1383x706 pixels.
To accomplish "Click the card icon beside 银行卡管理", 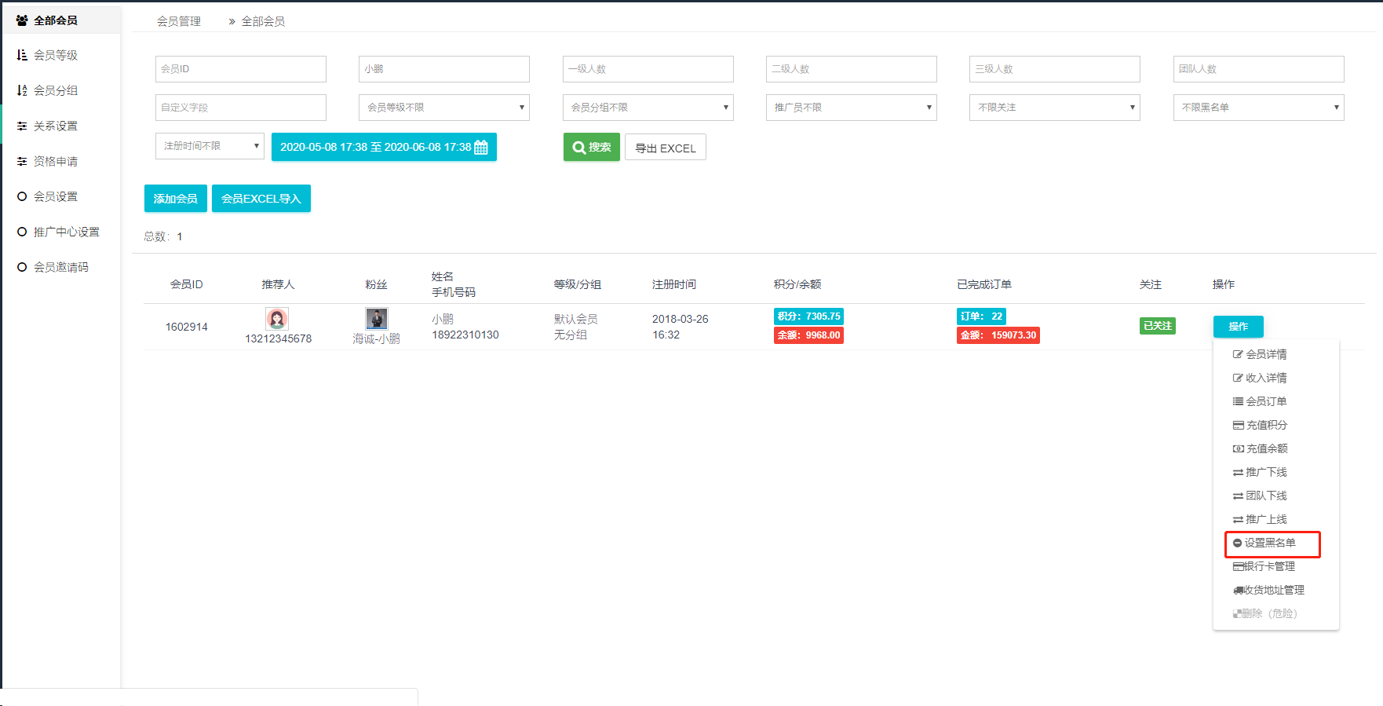I will click(x=1239, y=566).
